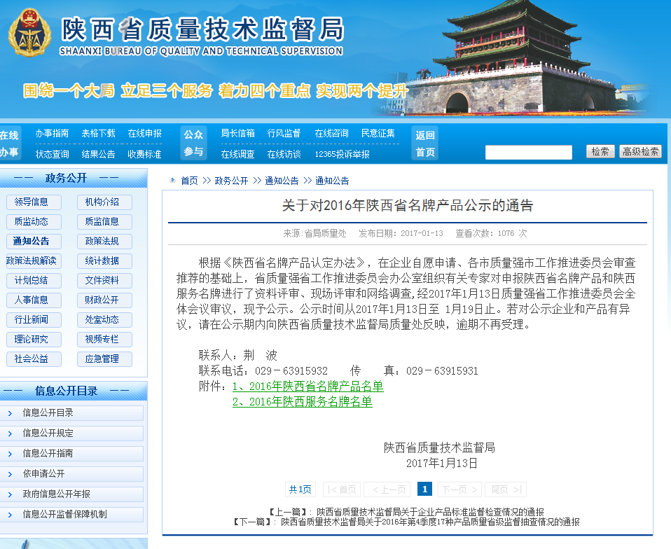
Task: Go to page 1 in pagination
Action: [424, 489]
